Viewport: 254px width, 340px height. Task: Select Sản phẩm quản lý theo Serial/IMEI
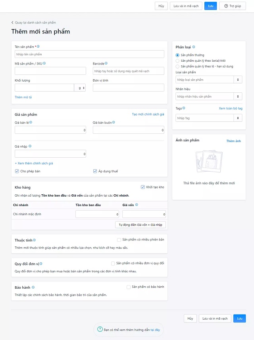[177, 61]
